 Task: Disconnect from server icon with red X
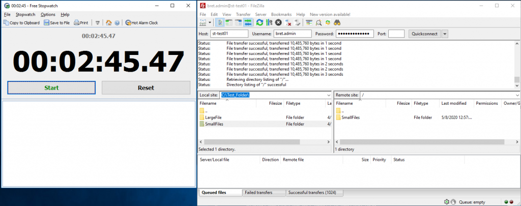click(x=288, y=22)
